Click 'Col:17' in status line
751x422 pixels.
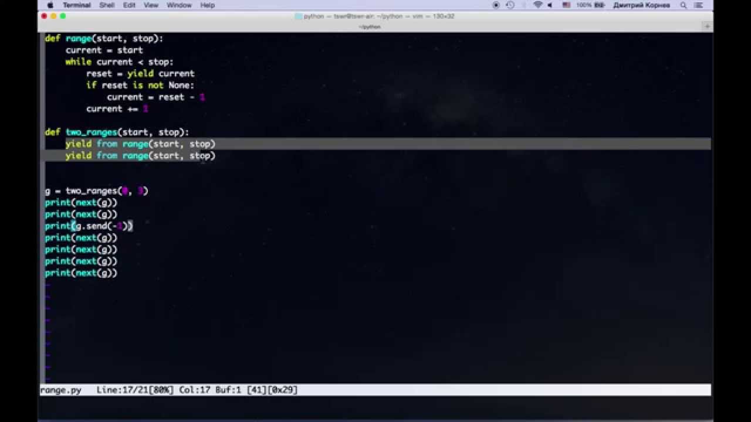tap(195, 390)
